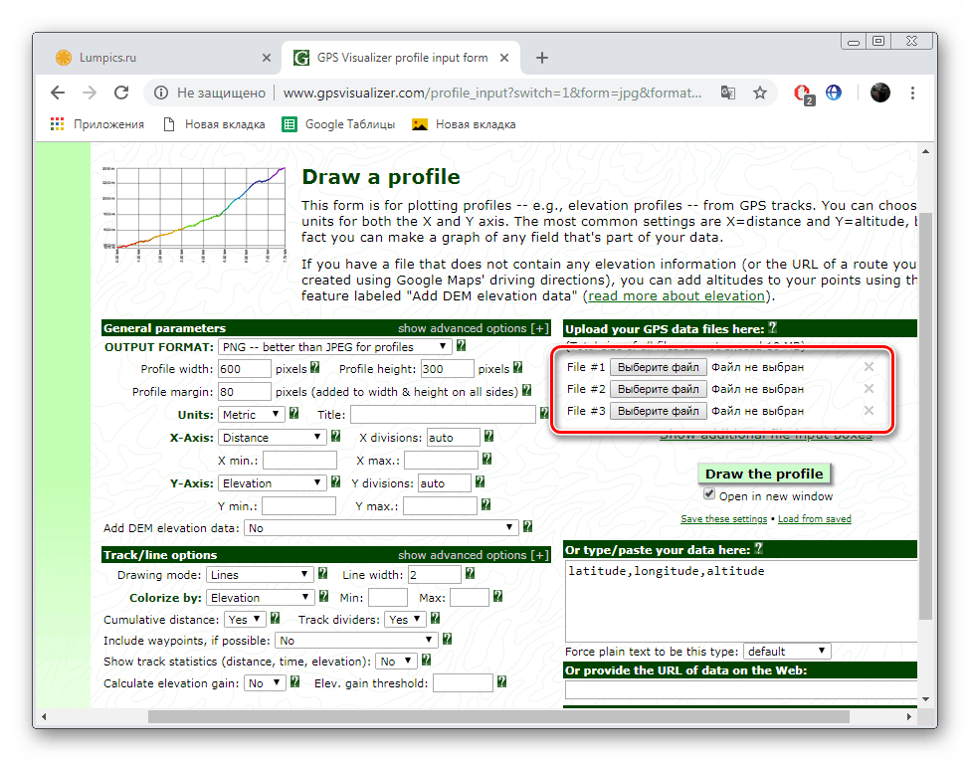Click help icon next to Profile margin
Image resolution: width=970 pixels, height=761 pixels.
click(x=527, y=390)
